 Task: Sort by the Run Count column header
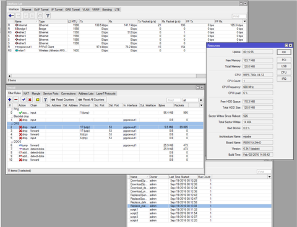(x=204, y=177)
